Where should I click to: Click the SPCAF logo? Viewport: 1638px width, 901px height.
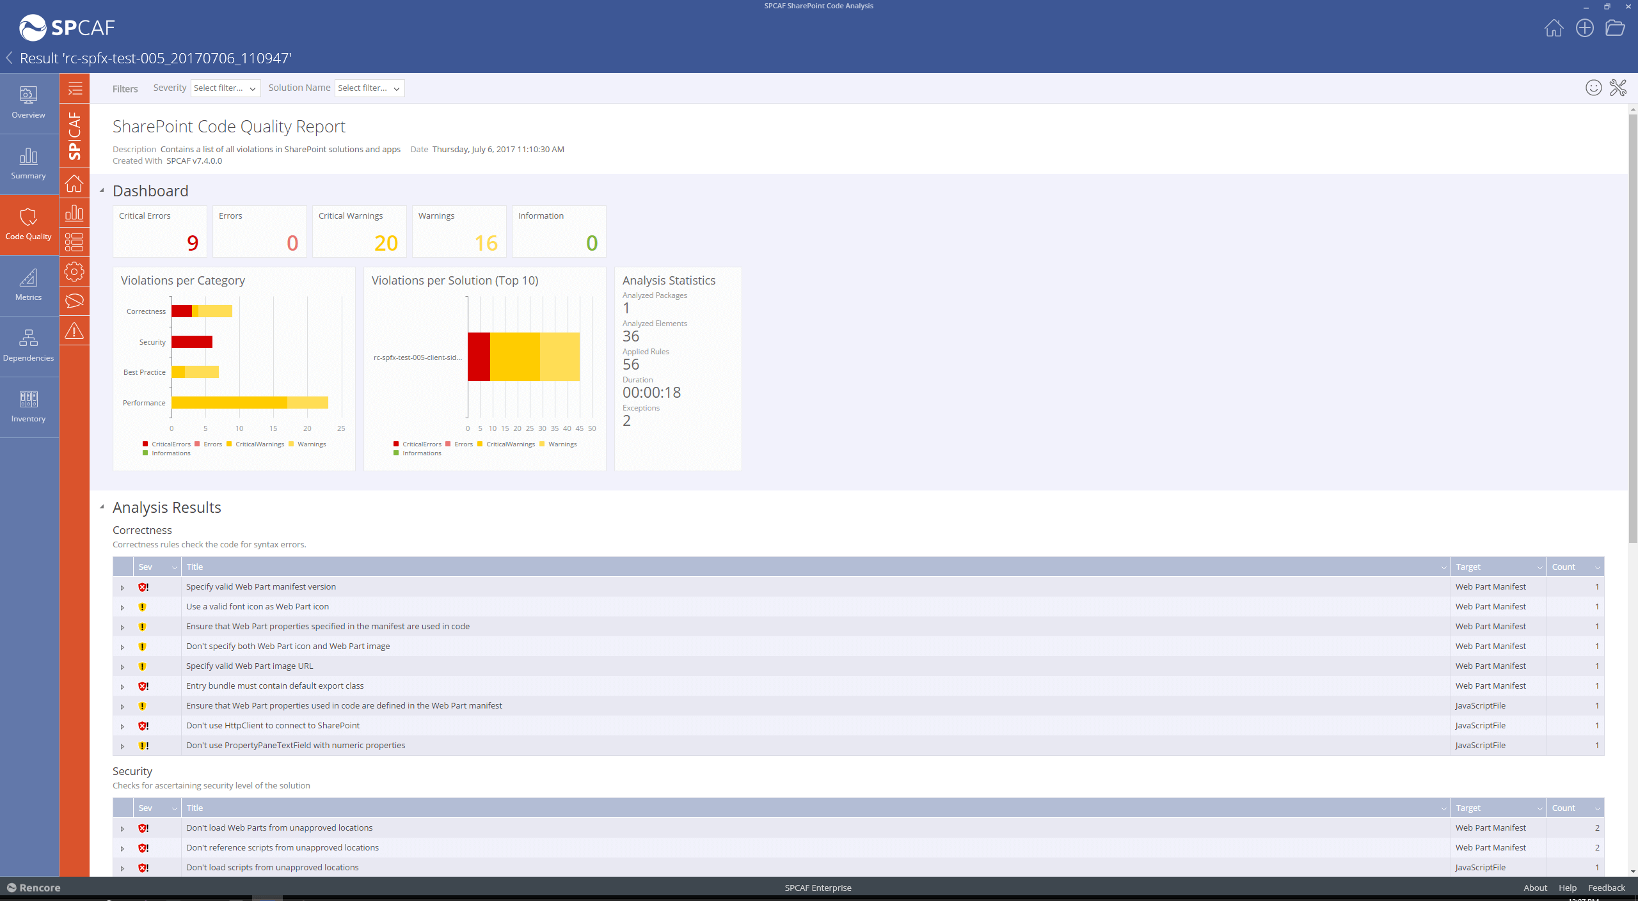[x=67, y=27]
